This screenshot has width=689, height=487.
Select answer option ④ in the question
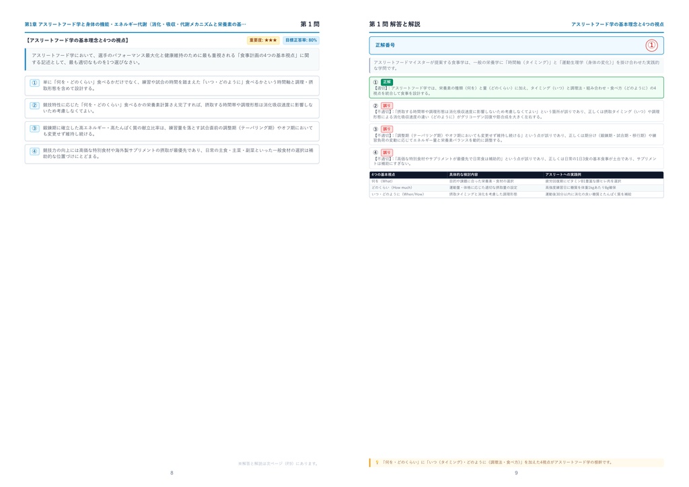click(x=172, y=153)
